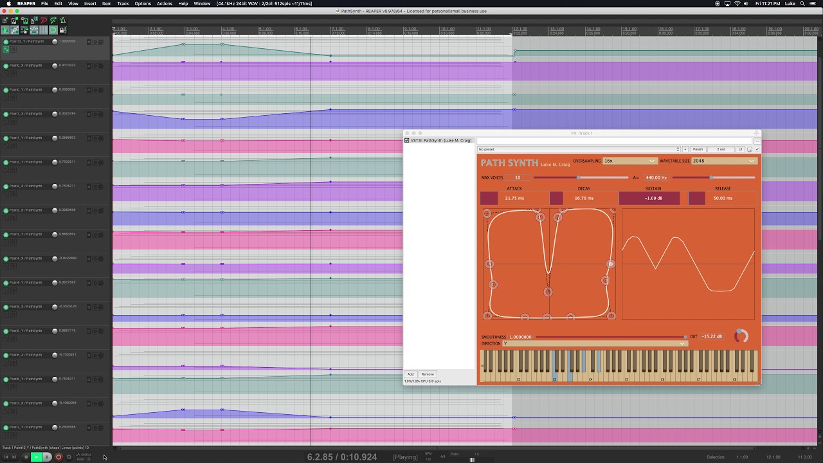
Task: Toggle the green arm button on Point2_Y envelope
Action: (6, 162)
